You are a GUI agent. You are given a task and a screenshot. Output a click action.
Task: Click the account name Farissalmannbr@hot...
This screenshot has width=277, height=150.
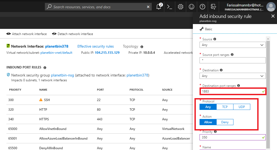pos(245,5)
